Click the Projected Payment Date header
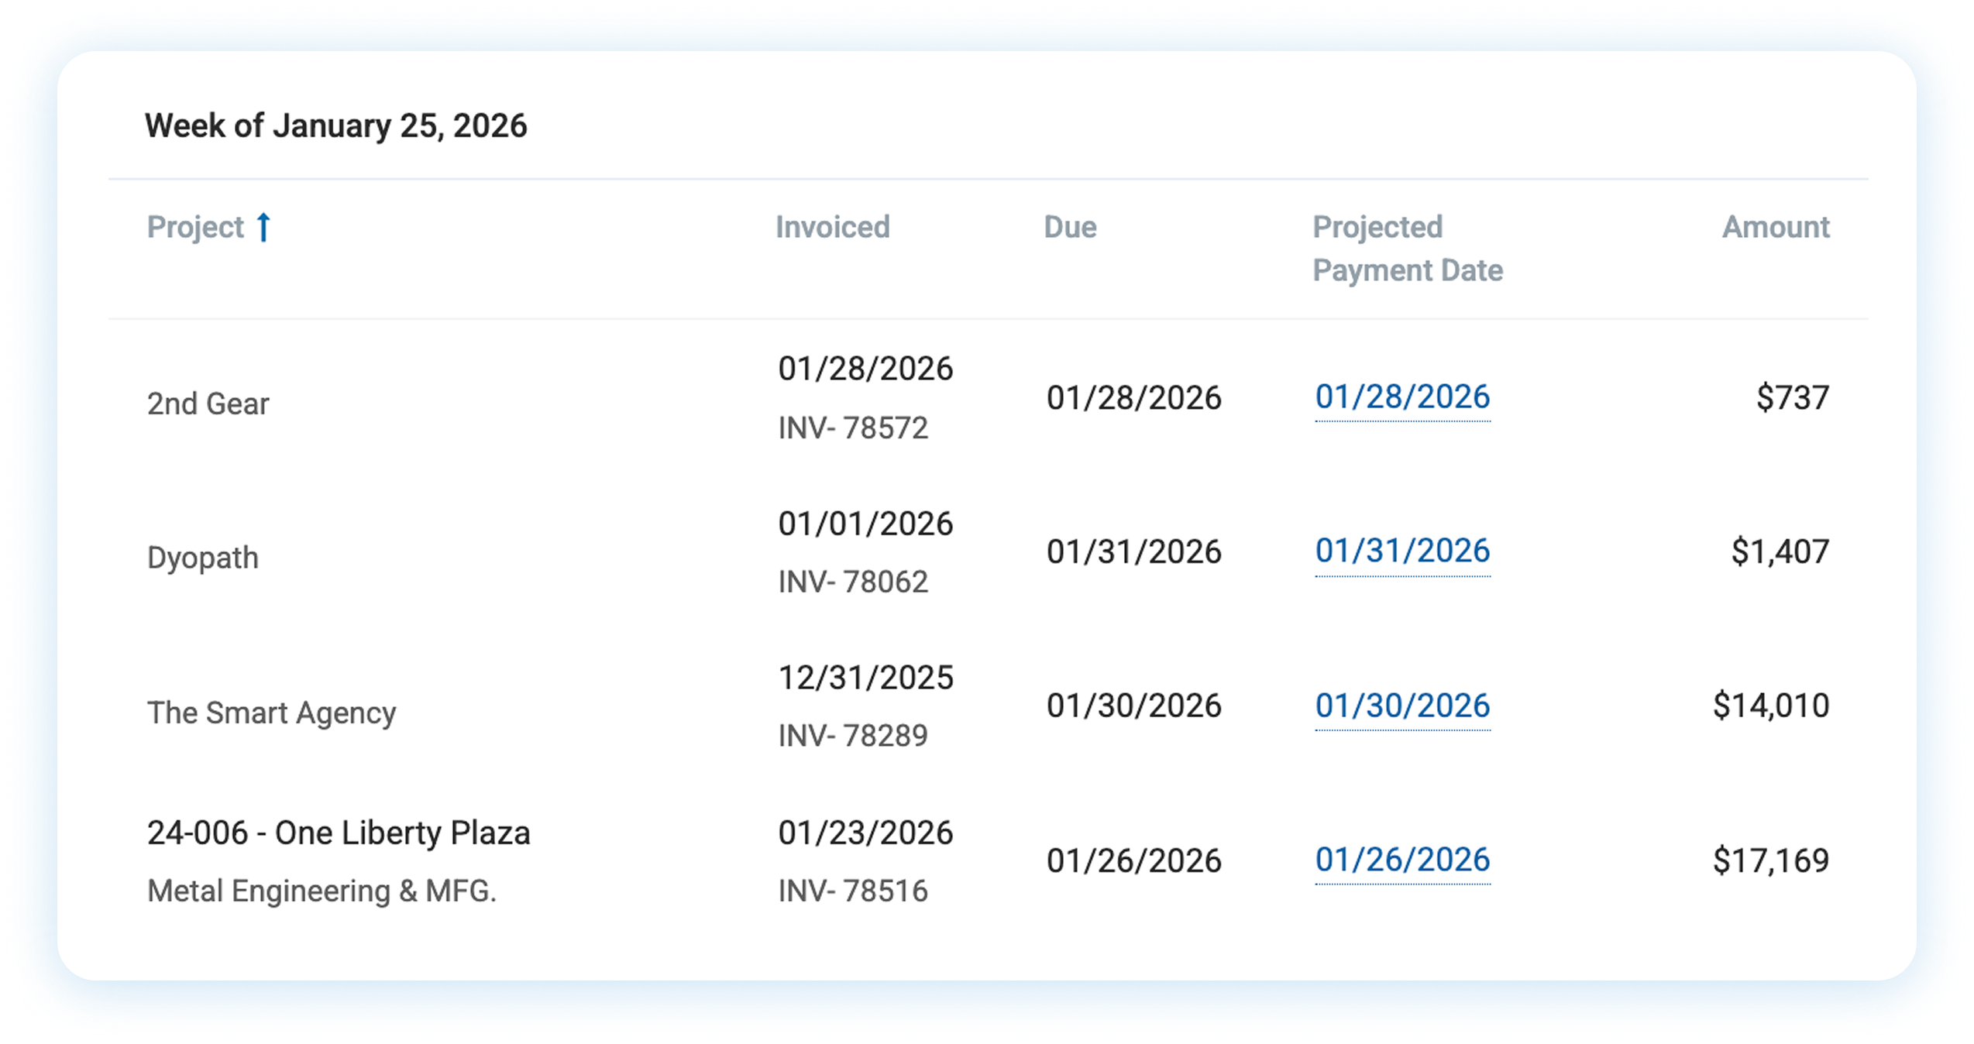Screen dimensions: 1974x1044 click(x=1407, y=249)
